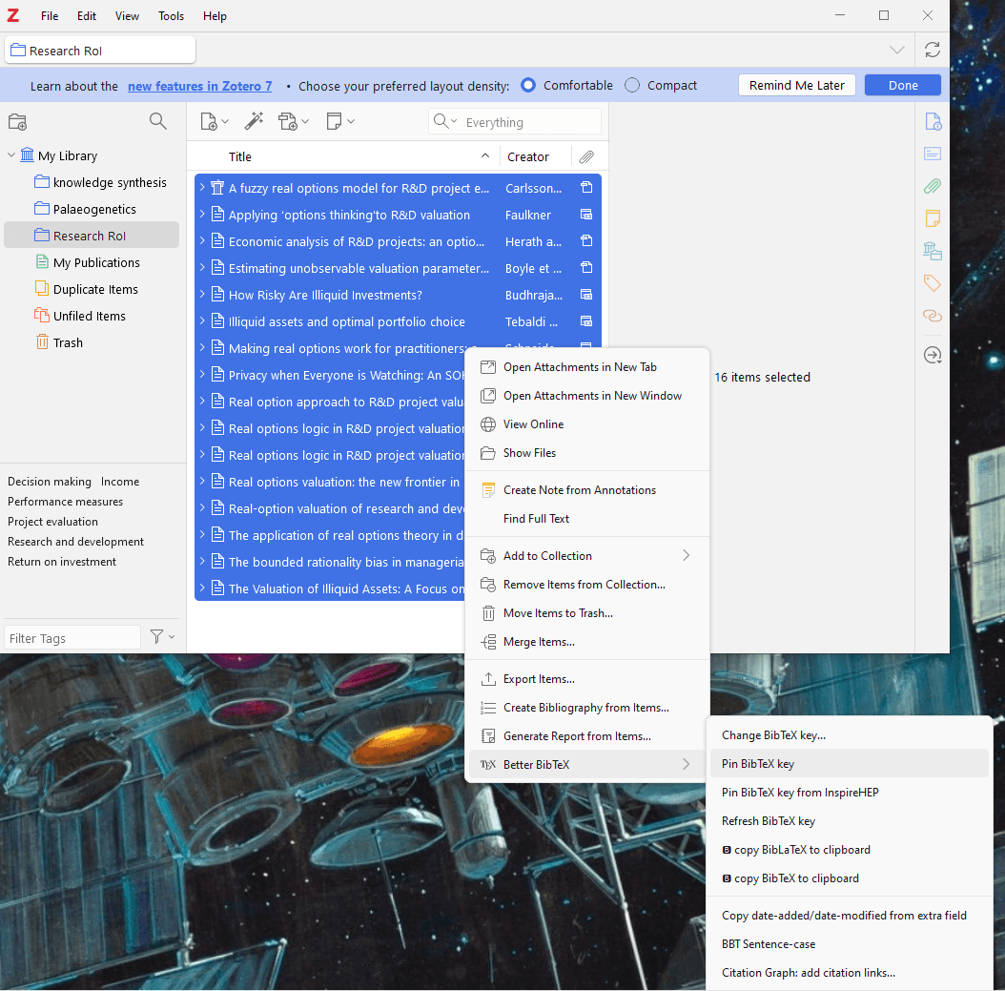Choose Export Items... from context menu
1005x991 pixels.
[587, 679]
